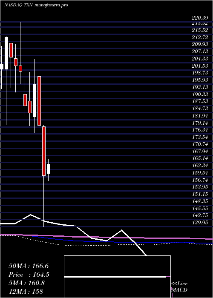The height and width of the screenshot is (298, 213).
Task: Click the 173.54 price axis label
Action: [x=200, y=137]
